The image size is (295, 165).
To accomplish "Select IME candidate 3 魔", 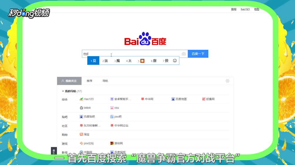I will point(117,61).
